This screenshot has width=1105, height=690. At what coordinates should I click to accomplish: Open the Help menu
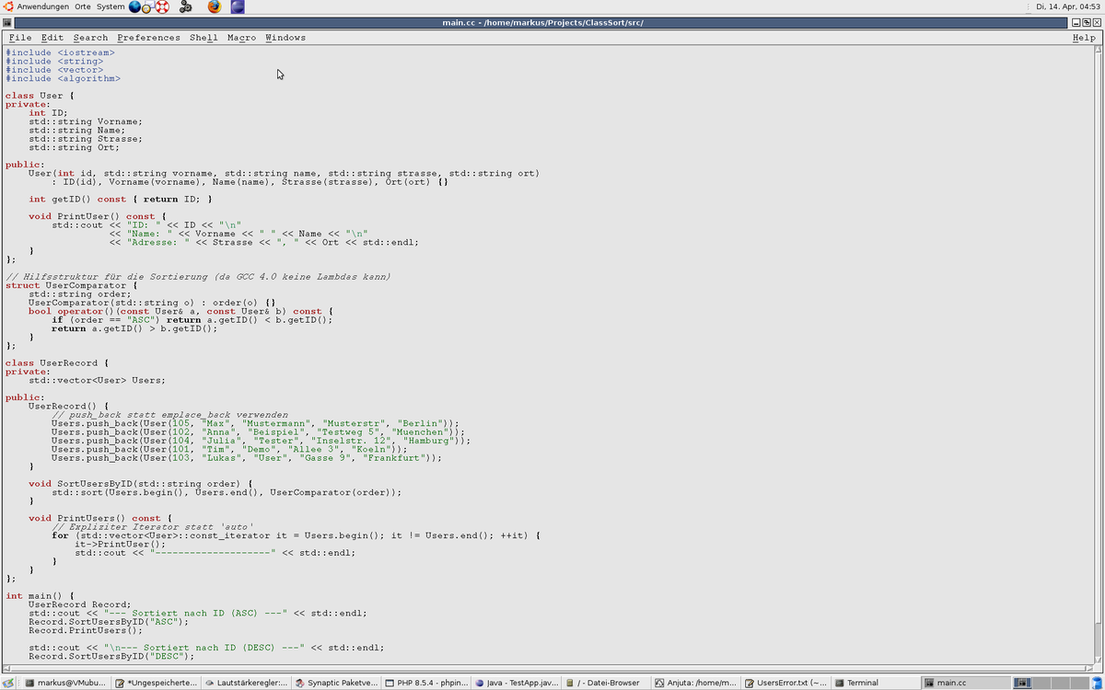click(1084, 38)
